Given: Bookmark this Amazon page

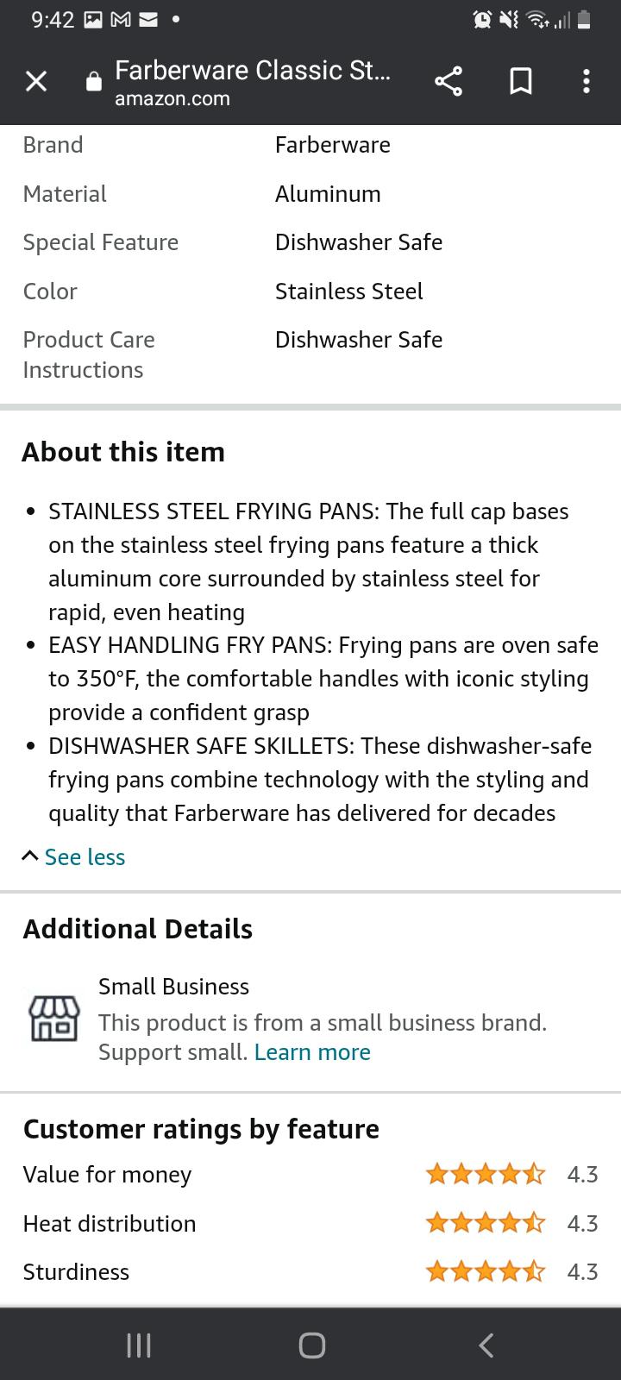Looking at the screenshot, I should (x=521, y=82).
